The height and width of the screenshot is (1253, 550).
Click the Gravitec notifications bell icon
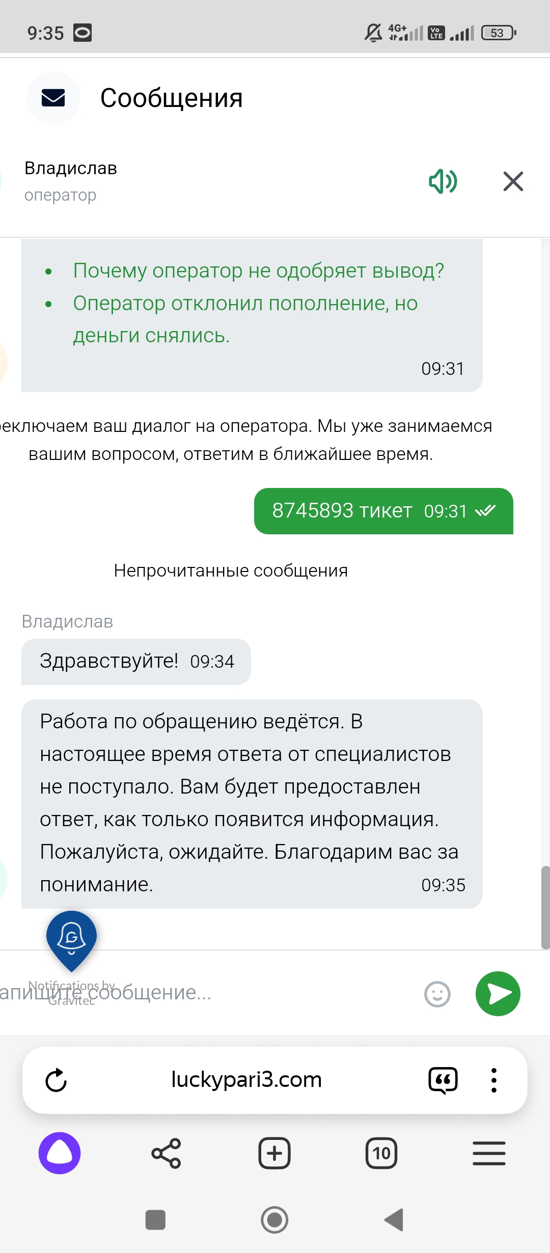(71, 941)
